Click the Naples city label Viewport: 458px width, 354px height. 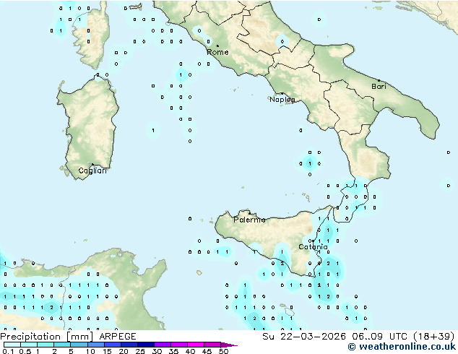tap(282, 100)
